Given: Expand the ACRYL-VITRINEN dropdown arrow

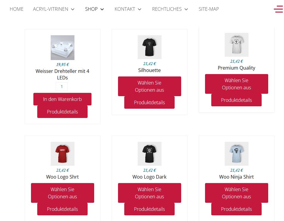Looking at the screenshot, I should pos(73,9).
